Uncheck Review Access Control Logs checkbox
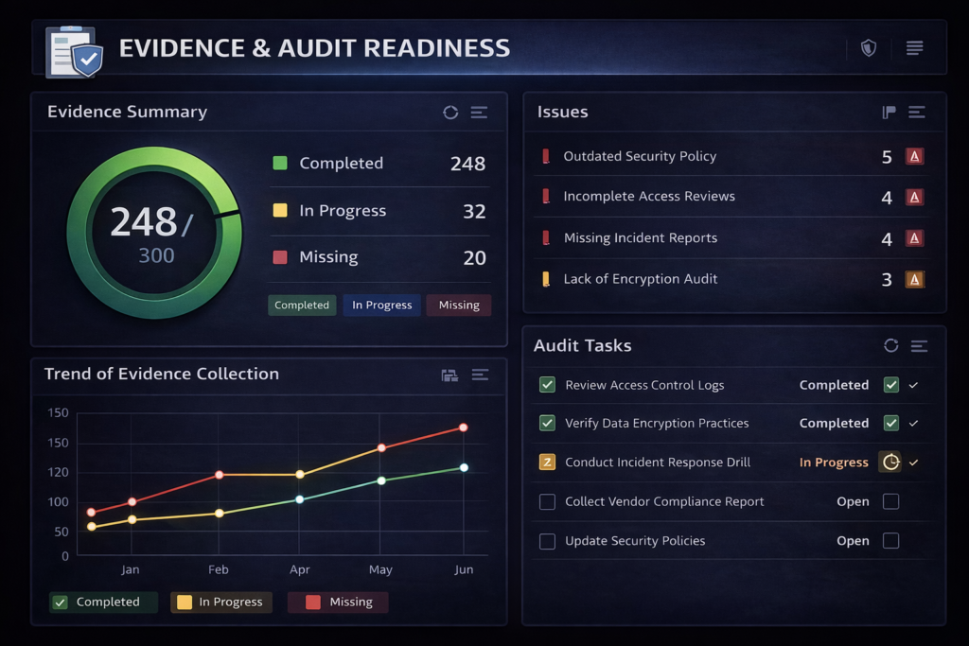The height and width of the screenshot is (646, 969). pyautogui.click(x=547, y=385)
